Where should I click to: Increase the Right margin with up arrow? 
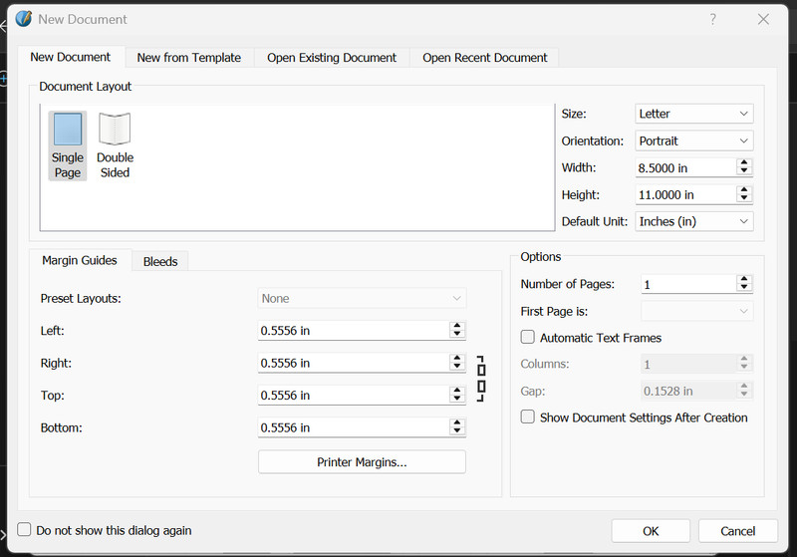pos(457,358)
